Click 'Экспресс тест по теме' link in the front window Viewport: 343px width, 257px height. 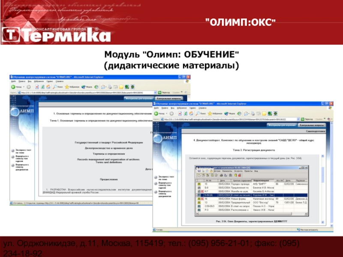165,178
